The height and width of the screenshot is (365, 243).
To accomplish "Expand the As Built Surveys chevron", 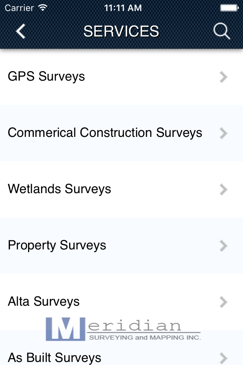I will click(223, 358).
